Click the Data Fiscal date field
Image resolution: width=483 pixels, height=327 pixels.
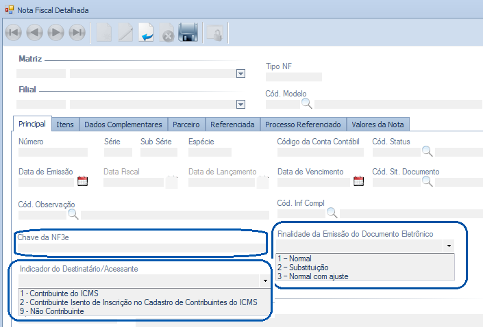tap(134, 182)
